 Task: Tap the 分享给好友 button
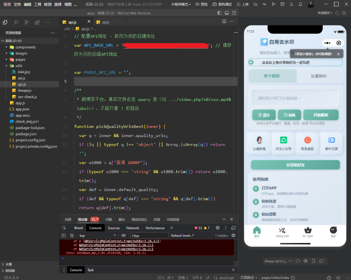point(295,165)
